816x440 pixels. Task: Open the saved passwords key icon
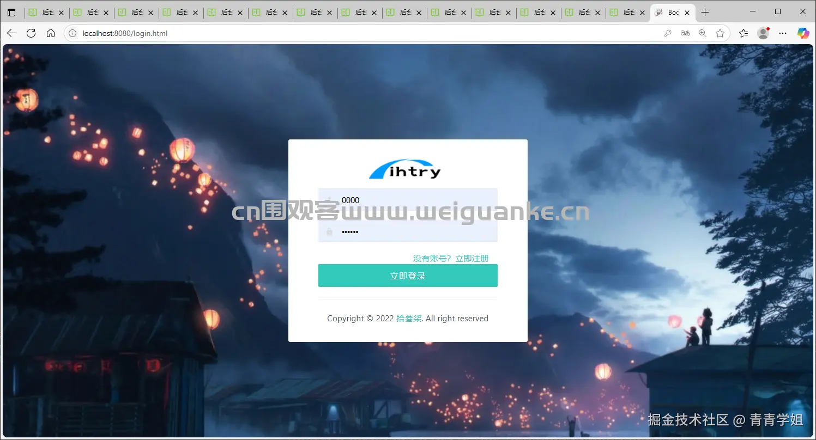pos(667,33)
